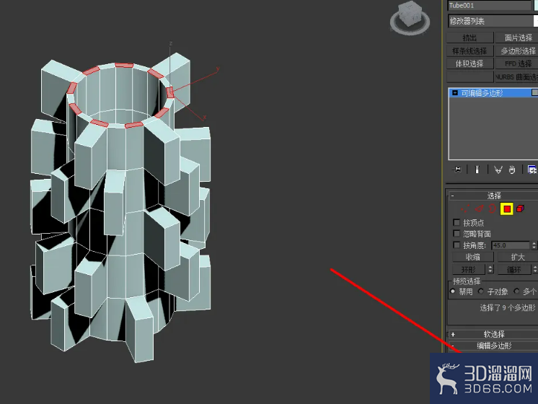The image size is (538, 404).
Task: Adjust the 循环 spinner arrows
Action: [534, 269]
